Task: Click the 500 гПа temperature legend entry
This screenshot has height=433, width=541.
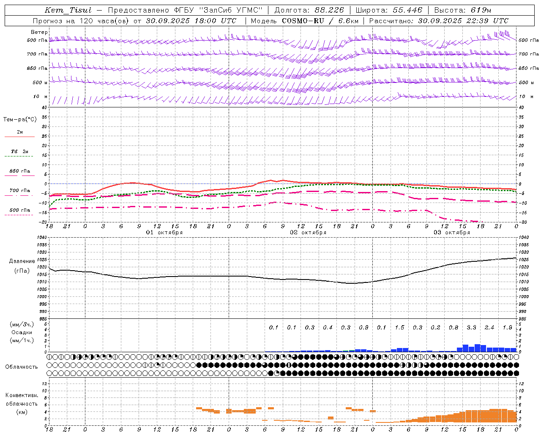Action: (20, 210)
